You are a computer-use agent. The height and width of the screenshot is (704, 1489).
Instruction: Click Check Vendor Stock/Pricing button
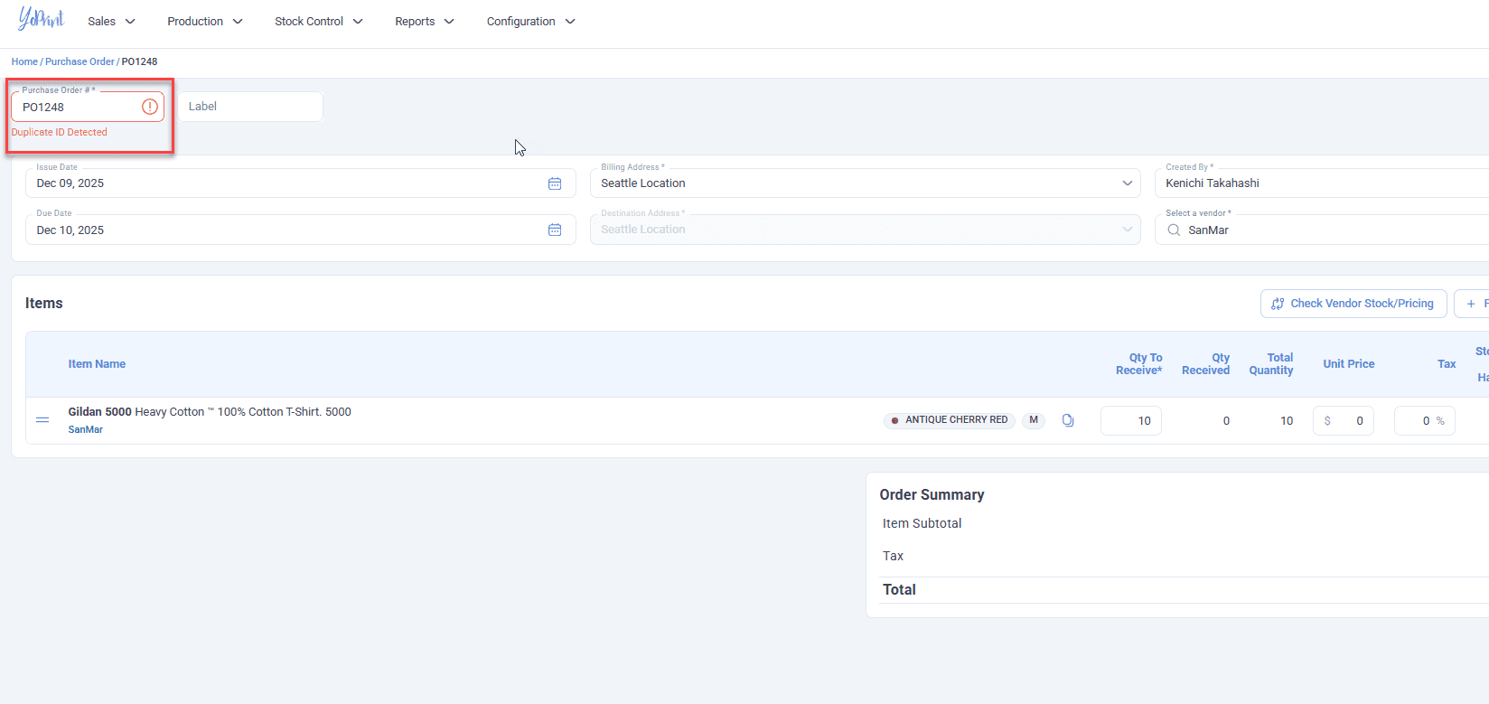[1353, 304]
